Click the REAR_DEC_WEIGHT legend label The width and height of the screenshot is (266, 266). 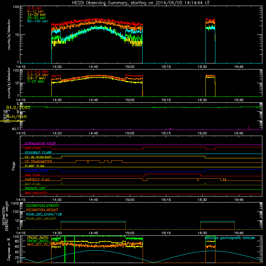click(41, 219)
